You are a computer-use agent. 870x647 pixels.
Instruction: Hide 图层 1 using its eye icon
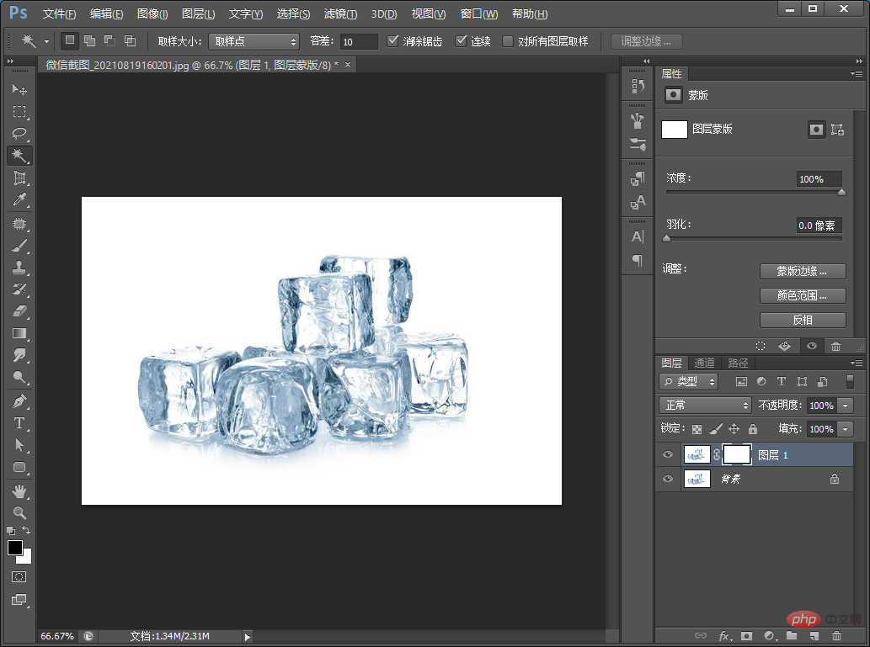[x=668, y=455]
